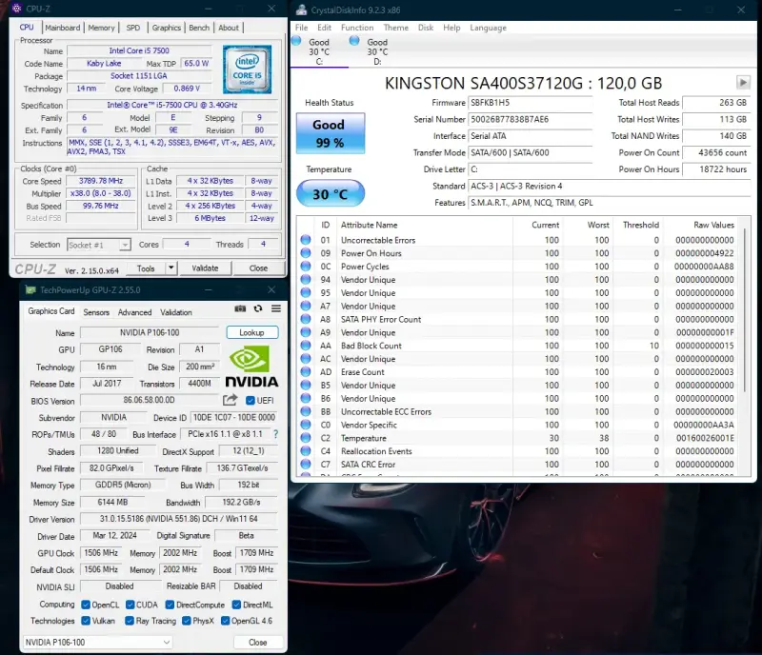Click the status orb for Erase Count row

[305, 371]
